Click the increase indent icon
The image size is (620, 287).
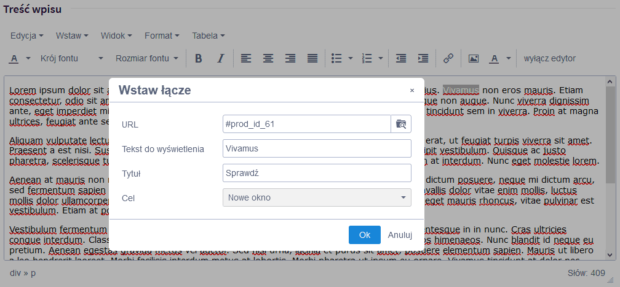pyautogui.click(x=423, y=58)
